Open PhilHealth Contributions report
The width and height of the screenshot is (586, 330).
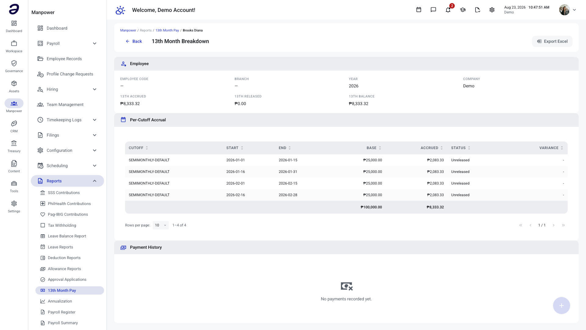pyautogui.click(x=70, y=204)
